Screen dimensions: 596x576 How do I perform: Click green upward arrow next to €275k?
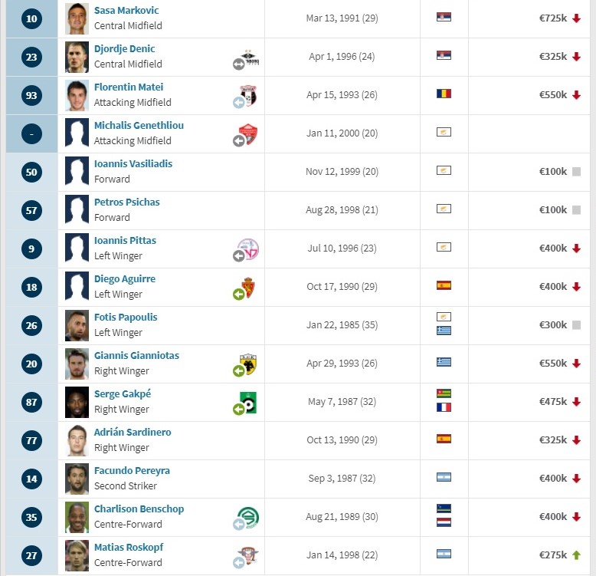pyautogui.click(x=576, y=555)
